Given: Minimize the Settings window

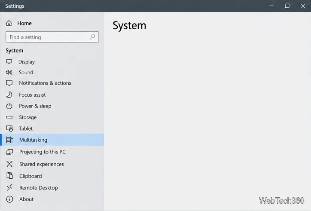Looking at the screenshot, I should click(271, 6).
